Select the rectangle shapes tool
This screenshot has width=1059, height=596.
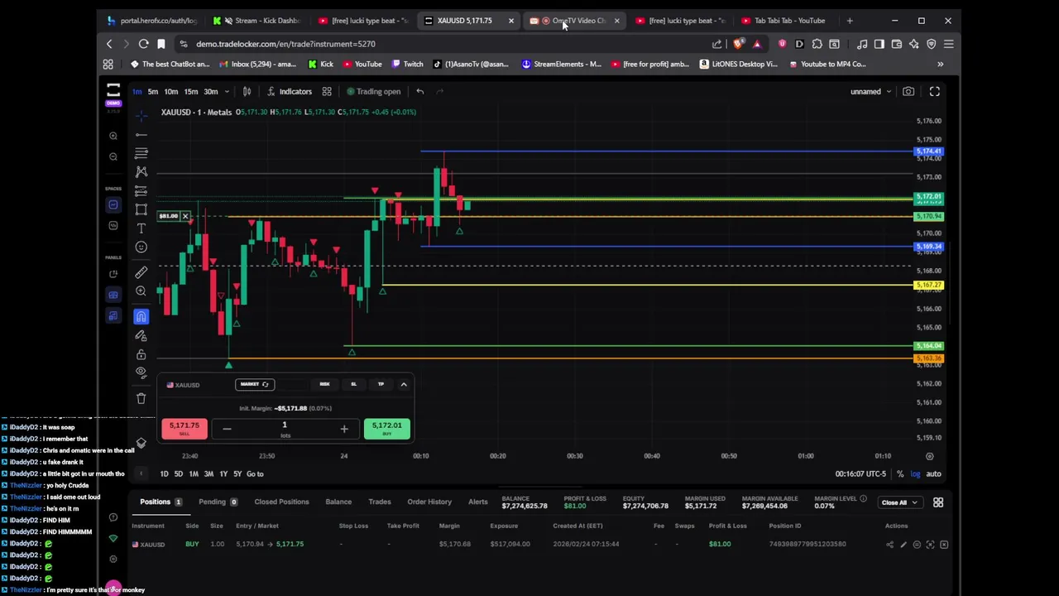pos(141,209)
